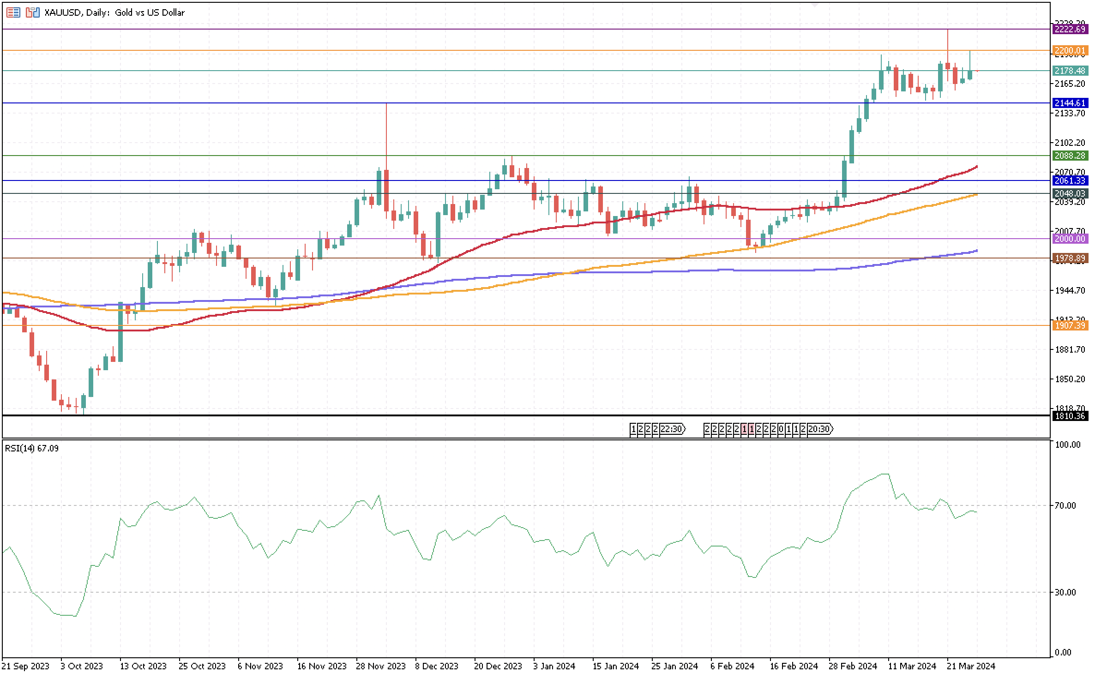Click the 21 Mar 2024 date label
Image resolution: width=1095 pixels, height=673 pixels.
(971, 666)
